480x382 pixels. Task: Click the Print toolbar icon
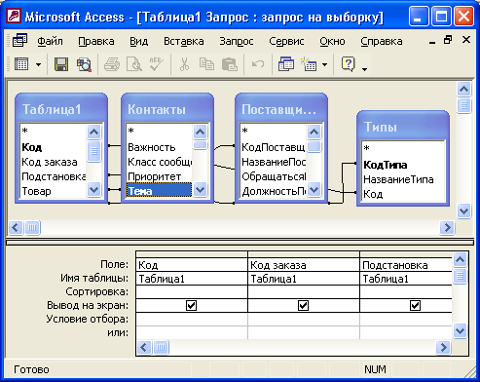click(111, 64)
